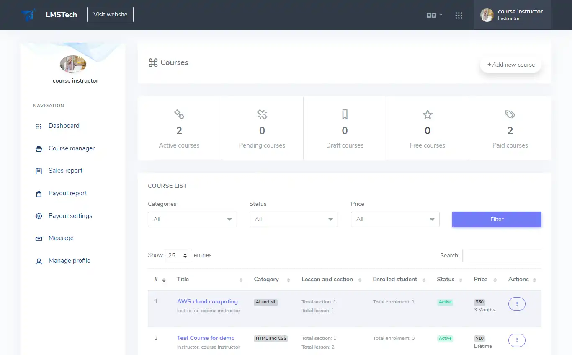Click the Add new course button

(510, 65)
